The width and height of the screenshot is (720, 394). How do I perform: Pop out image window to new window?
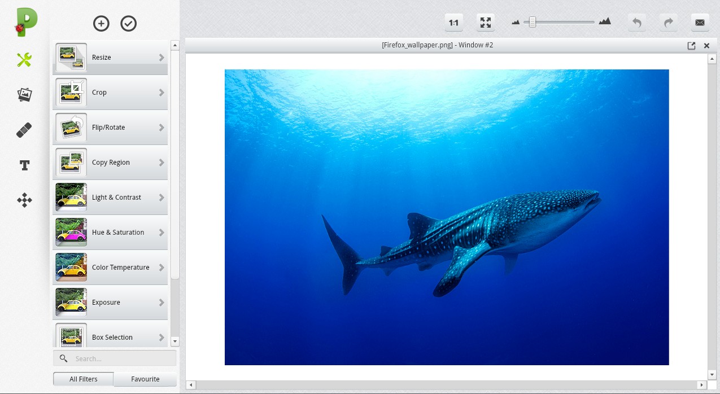click(691, 46)
